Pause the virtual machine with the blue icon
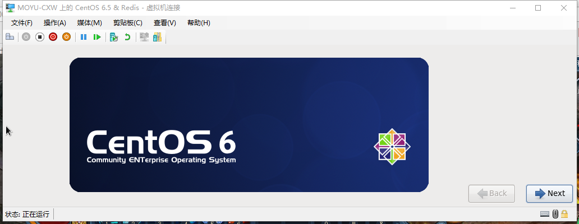The width and height of the screenshot is (579, 224). [x=84, y=37]
